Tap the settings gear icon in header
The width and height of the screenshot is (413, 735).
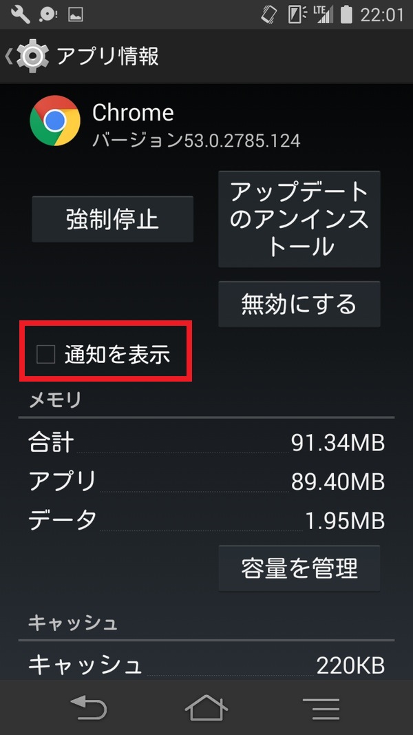pos(32,56)
